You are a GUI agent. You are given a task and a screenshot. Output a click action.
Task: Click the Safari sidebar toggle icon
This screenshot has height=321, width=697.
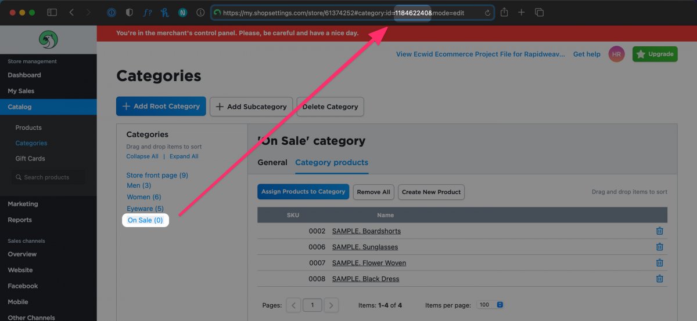coord(52,12)
